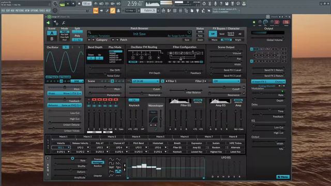331x186 pixels.
Task: Set FX Bypass to All
Action: click(240, 34)
